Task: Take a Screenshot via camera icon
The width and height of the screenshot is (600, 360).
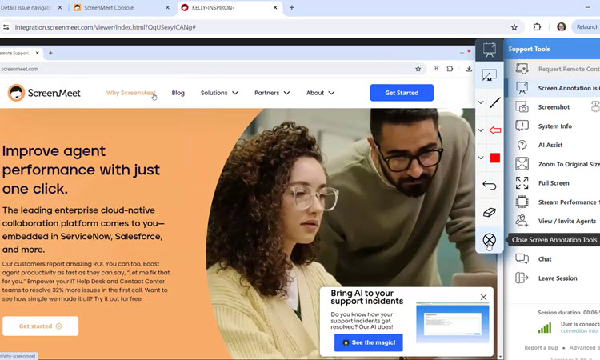Action: (522, 107)
